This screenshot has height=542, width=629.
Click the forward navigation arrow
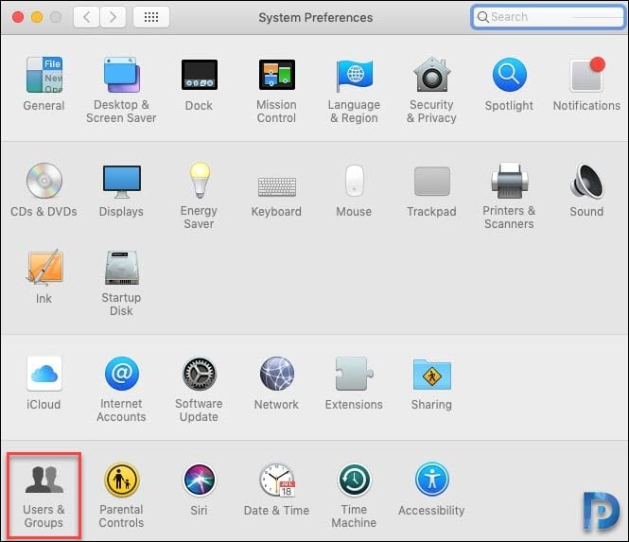tap(113, 17)
